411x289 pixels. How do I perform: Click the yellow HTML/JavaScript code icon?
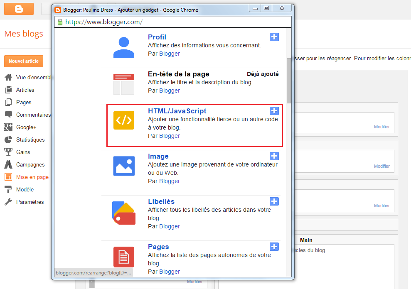[124, 120]
